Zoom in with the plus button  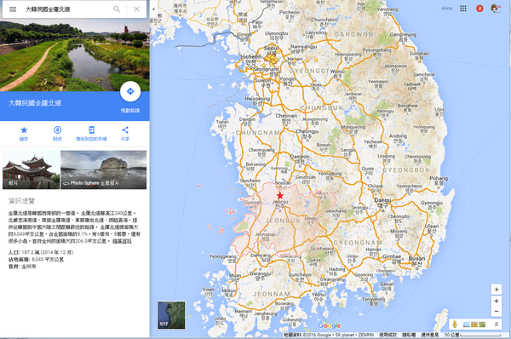497,301
